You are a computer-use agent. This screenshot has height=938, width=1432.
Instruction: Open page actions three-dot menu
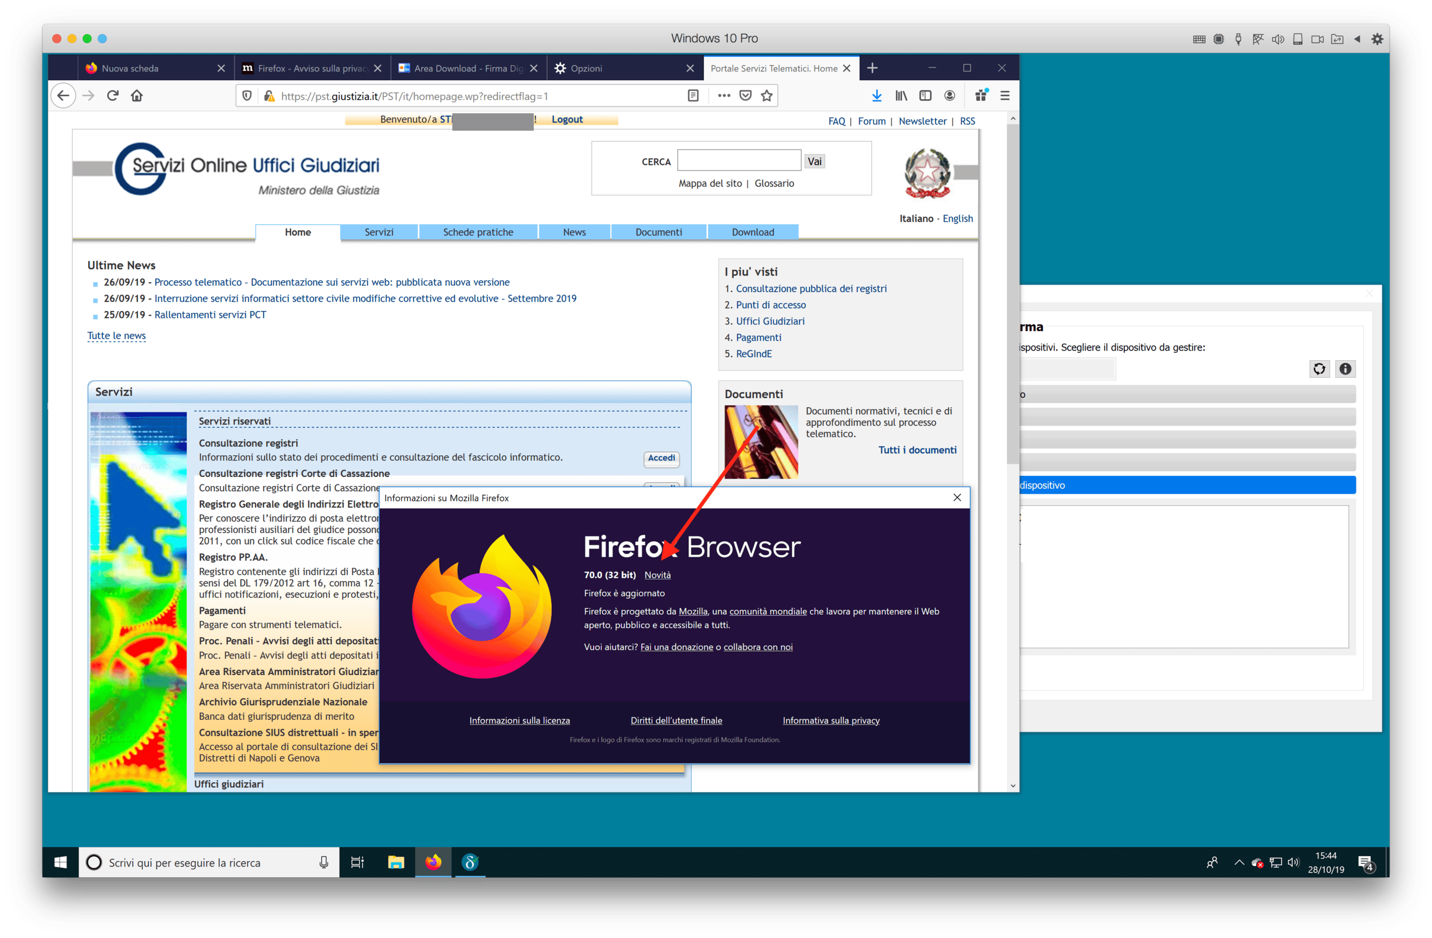[x=724, y=96]
